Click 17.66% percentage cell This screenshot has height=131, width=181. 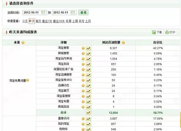158,119
